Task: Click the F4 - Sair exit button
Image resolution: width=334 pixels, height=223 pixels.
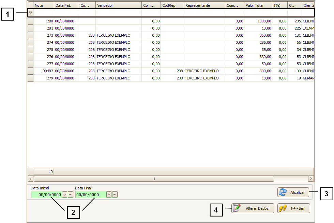Action: (x=293, y=208)
